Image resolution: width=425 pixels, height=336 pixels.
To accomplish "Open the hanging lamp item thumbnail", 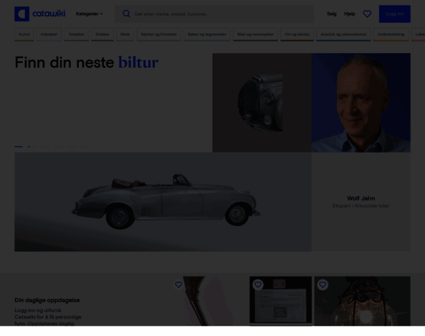I will 362,301.
